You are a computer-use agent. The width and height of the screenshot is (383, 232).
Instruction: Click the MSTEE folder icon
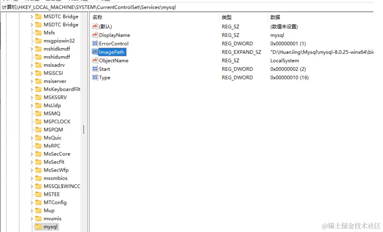tap(38, 194)
